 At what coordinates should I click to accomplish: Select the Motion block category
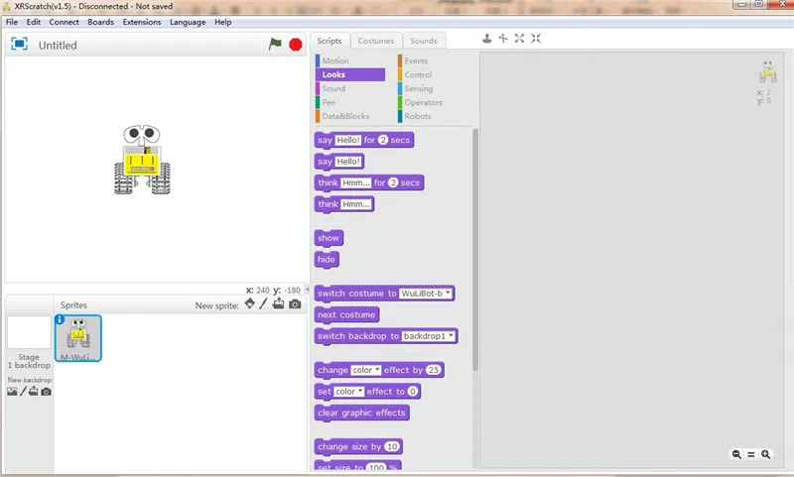tap(350, 60)
